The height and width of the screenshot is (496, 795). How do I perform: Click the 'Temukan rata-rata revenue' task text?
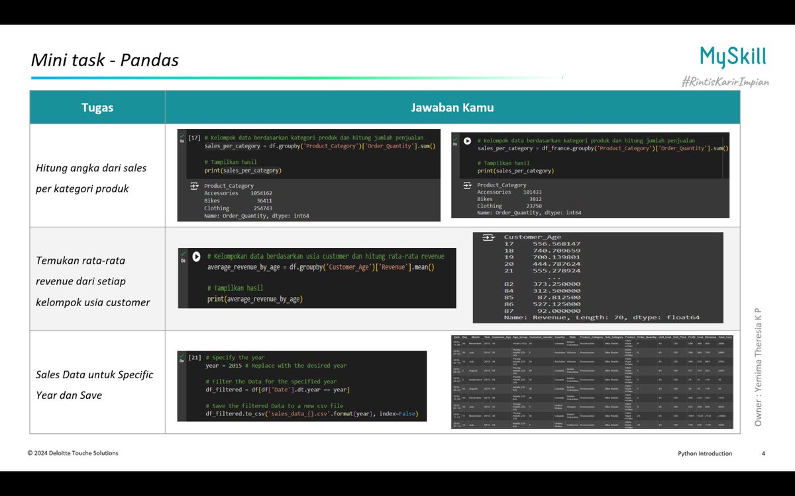(x=93, y=281)
